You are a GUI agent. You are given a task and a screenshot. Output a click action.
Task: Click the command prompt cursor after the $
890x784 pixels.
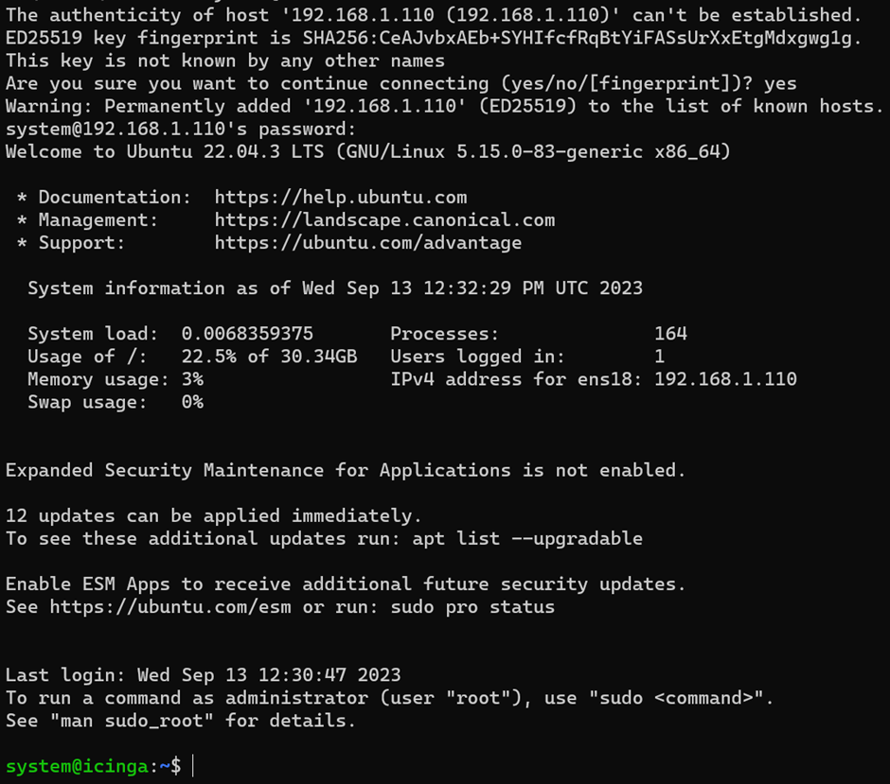click(193, 766)
